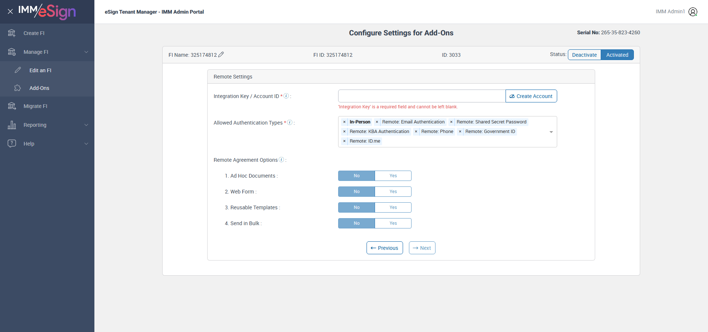Set Ad Hoc Documents to No
Viewport: 708px width, 332px height.
357,176
